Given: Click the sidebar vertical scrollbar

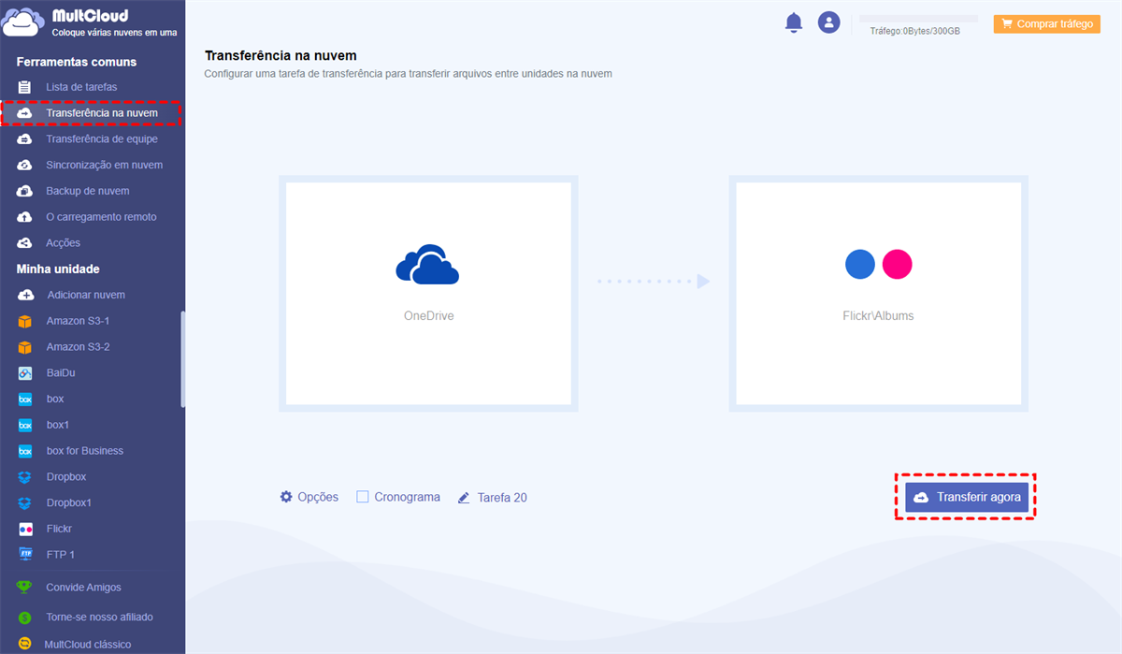Looking at the screenshot, I should tap(182, 360).
